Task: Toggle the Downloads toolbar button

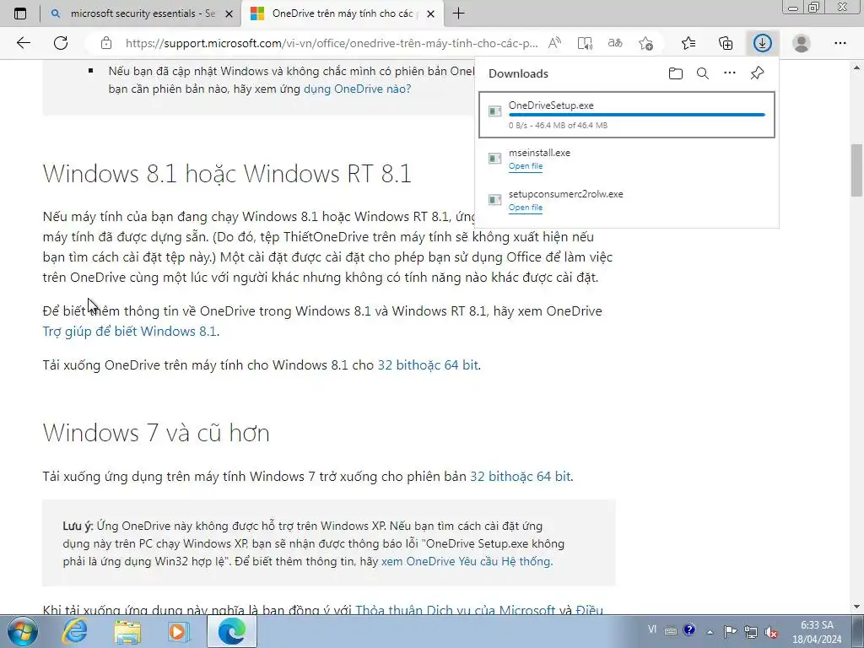Action: [x=763, y=43]
